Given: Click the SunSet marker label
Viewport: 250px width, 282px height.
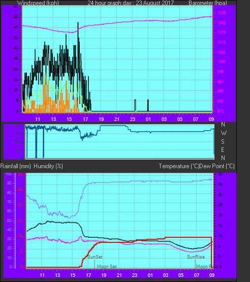Looking at the screenshot, I should [x=95, y=257].
